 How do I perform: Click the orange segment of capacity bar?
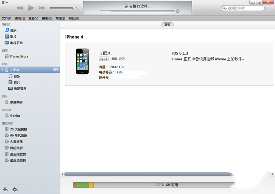pyautogui.click(x=92, y=185)
